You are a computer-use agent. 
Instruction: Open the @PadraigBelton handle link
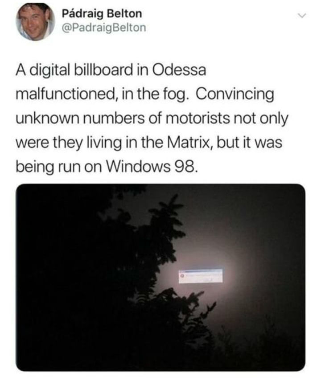pos(104,28)
